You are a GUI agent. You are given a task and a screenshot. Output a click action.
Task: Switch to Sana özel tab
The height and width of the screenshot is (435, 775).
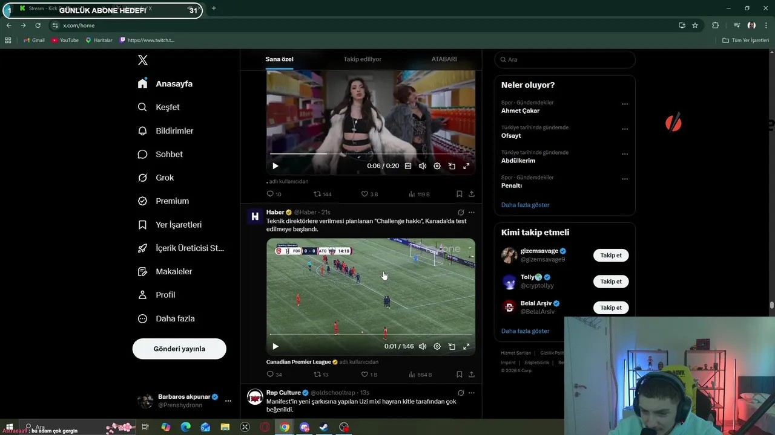pos(279,59)
